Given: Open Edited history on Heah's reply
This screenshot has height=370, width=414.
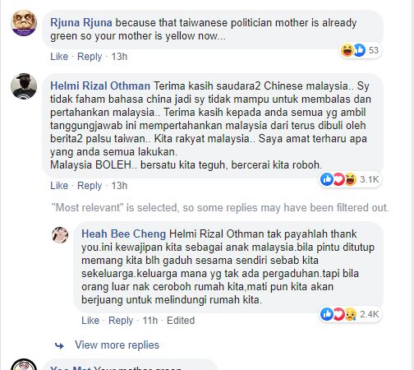Looking at the screenshot, I should (181, 321).
